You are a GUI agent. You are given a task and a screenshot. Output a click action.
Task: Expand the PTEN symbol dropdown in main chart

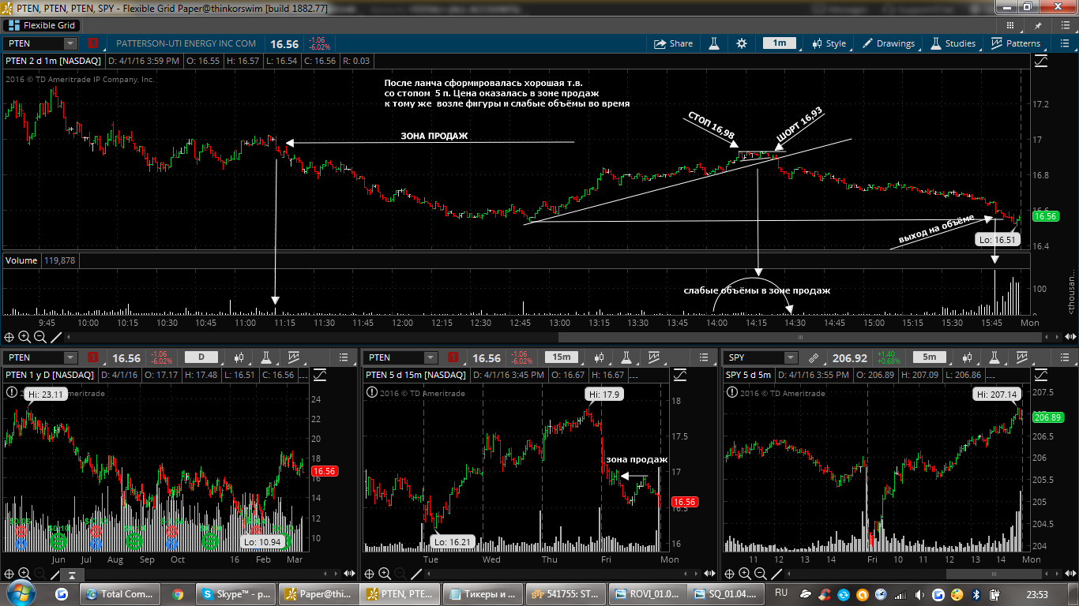70,43
